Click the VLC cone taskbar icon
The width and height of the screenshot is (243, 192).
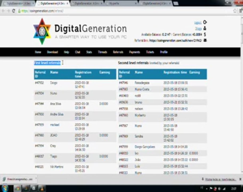42,189
